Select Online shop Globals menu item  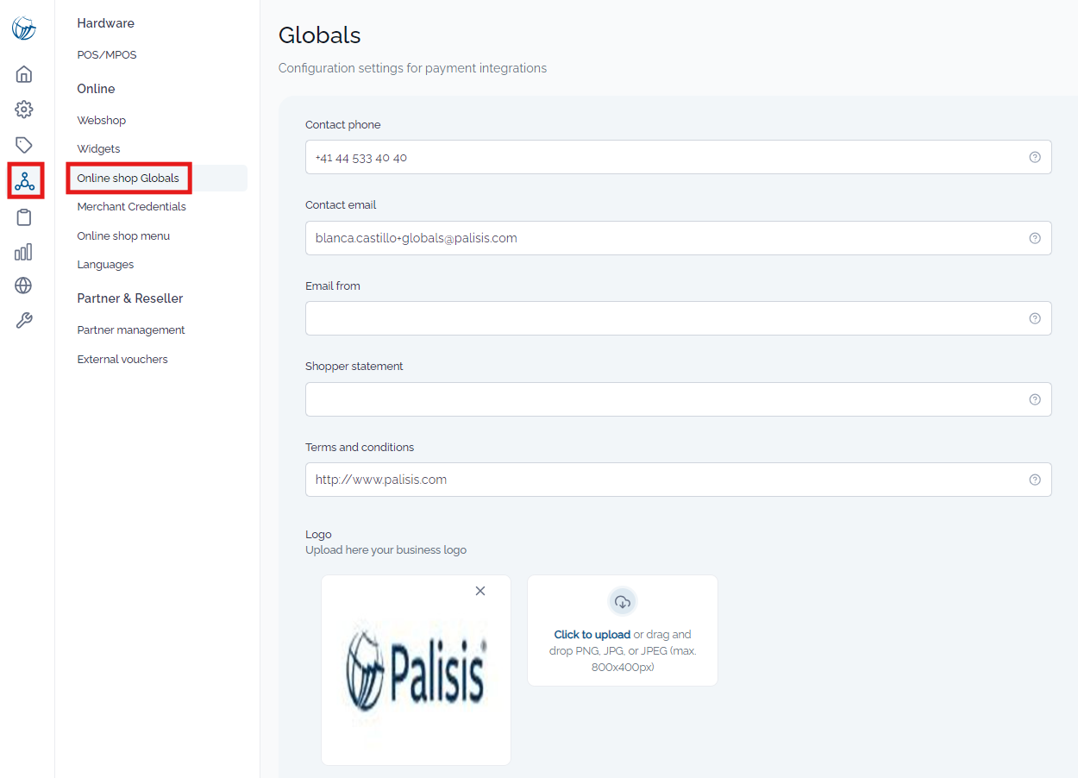coord(128,179)
